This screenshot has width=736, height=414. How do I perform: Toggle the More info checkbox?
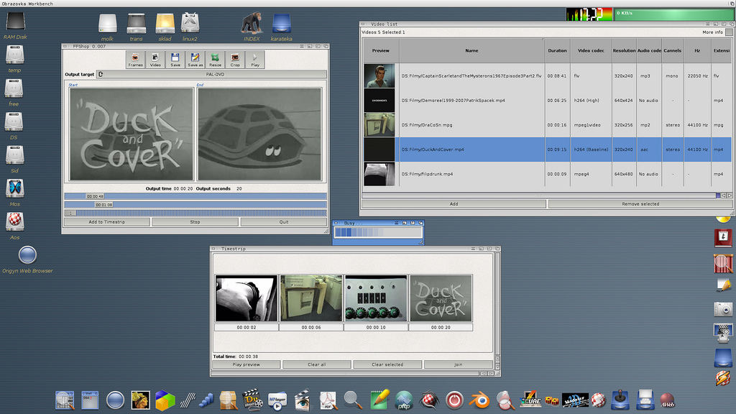click(728, 32)
